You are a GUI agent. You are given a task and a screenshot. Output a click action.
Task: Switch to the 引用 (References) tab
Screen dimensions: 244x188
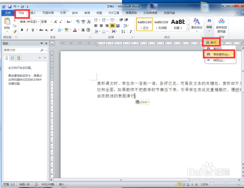point(63,13)
